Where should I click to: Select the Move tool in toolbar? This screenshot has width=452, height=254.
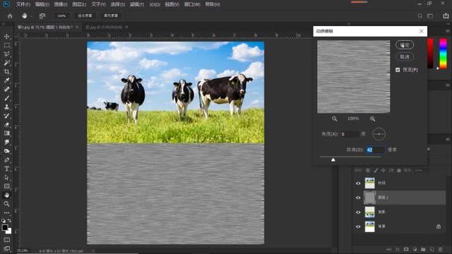tap(7, 37)
